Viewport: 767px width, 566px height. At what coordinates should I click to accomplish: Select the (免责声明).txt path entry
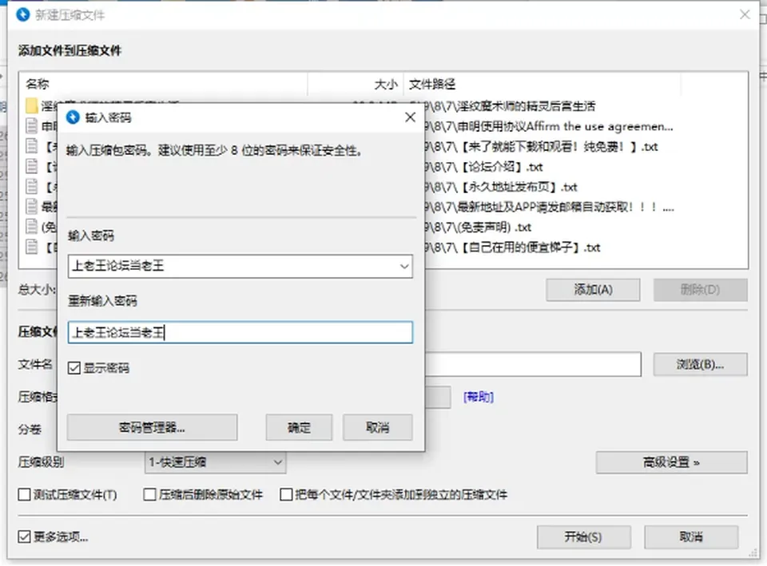coord(479,226)
